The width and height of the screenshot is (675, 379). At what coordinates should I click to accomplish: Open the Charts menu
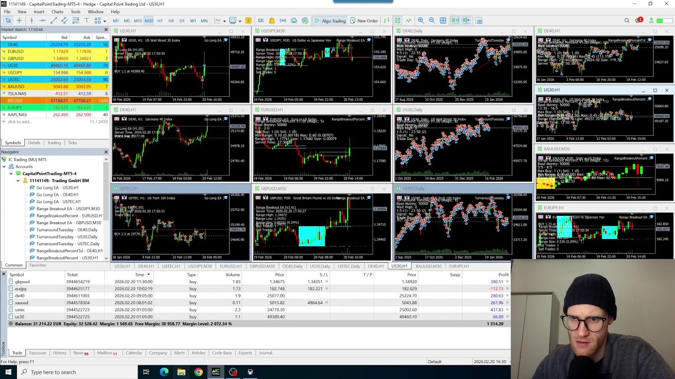[x=57, y=12]
